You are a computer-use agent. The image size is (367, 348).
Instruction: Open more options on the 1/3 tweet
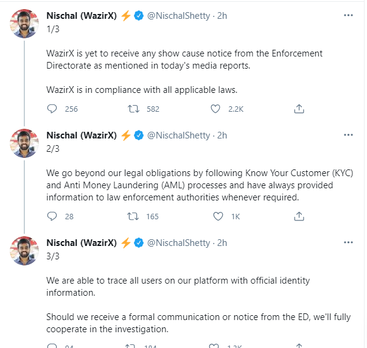pos(348,15)
